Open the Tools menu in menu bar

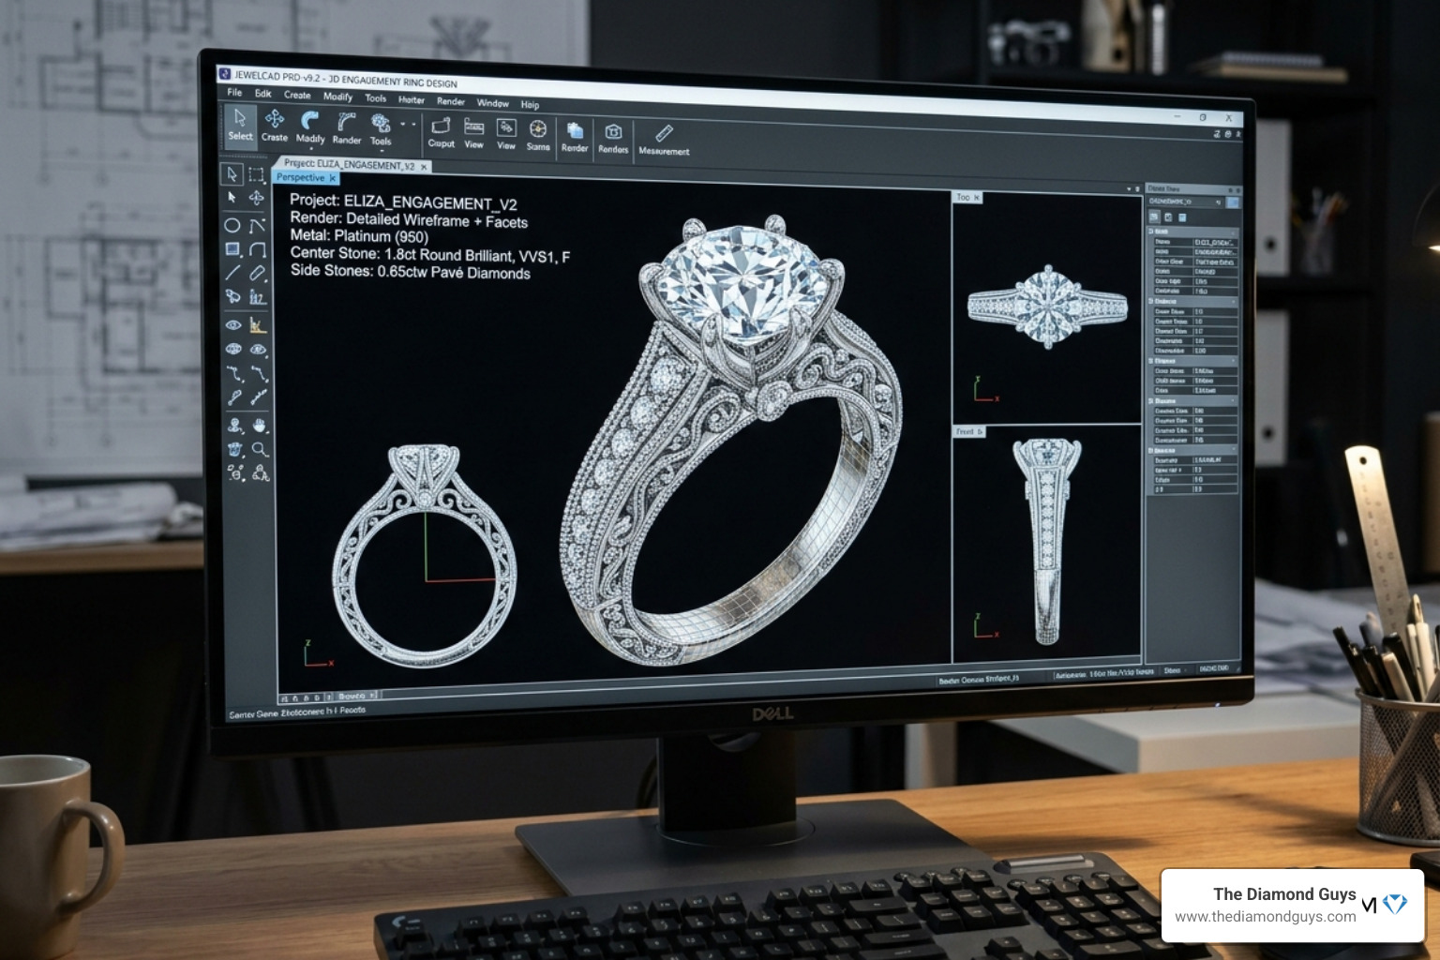375,97
